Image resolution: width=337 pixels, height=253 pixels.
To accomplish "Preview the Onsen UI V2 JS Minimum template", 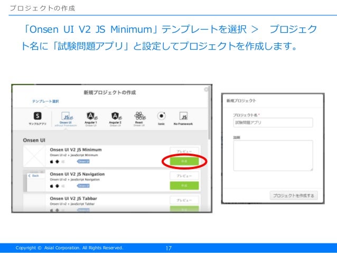I will click(184, 152).
